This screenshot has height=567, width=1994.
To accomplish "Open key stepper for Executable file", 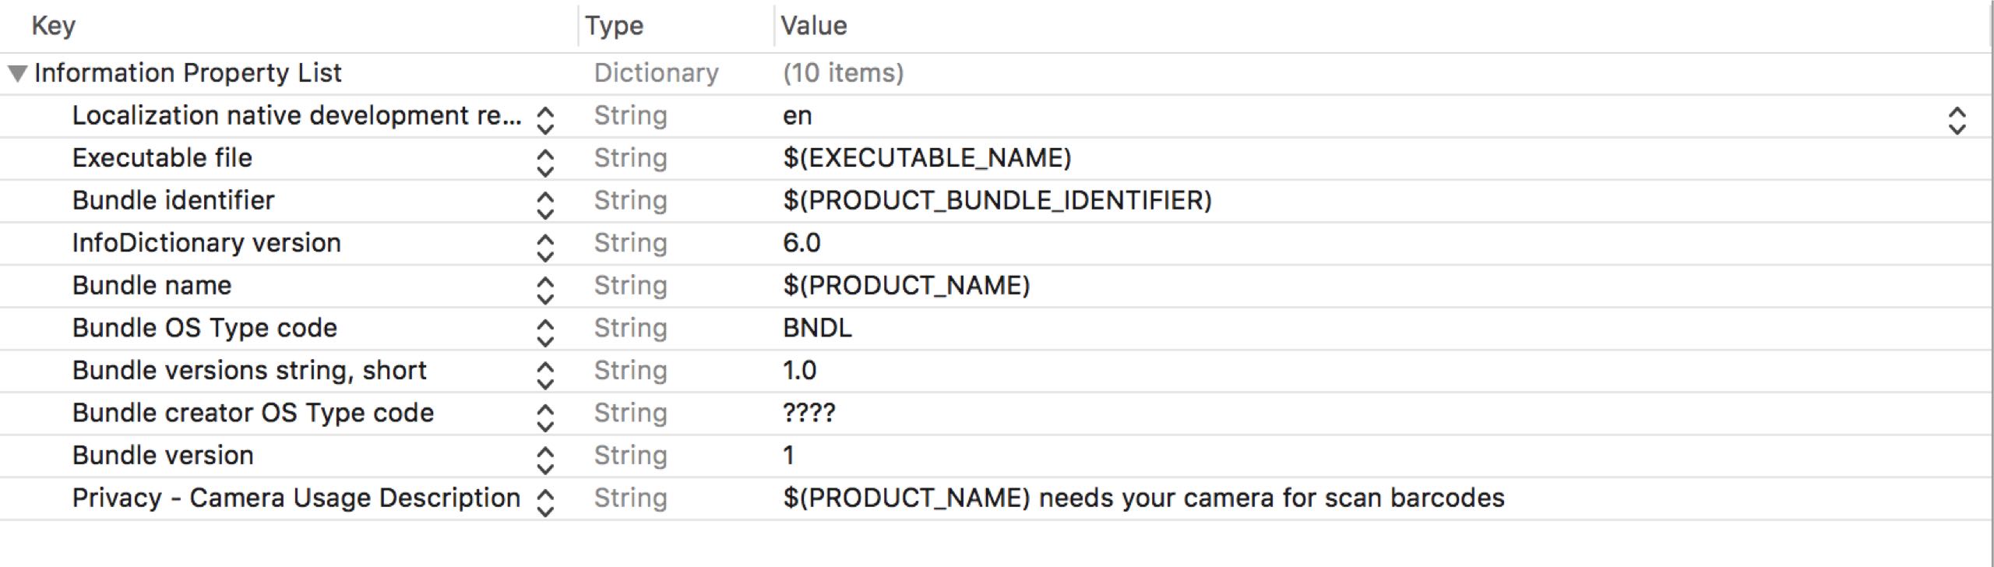I will [x=545, y=162].
